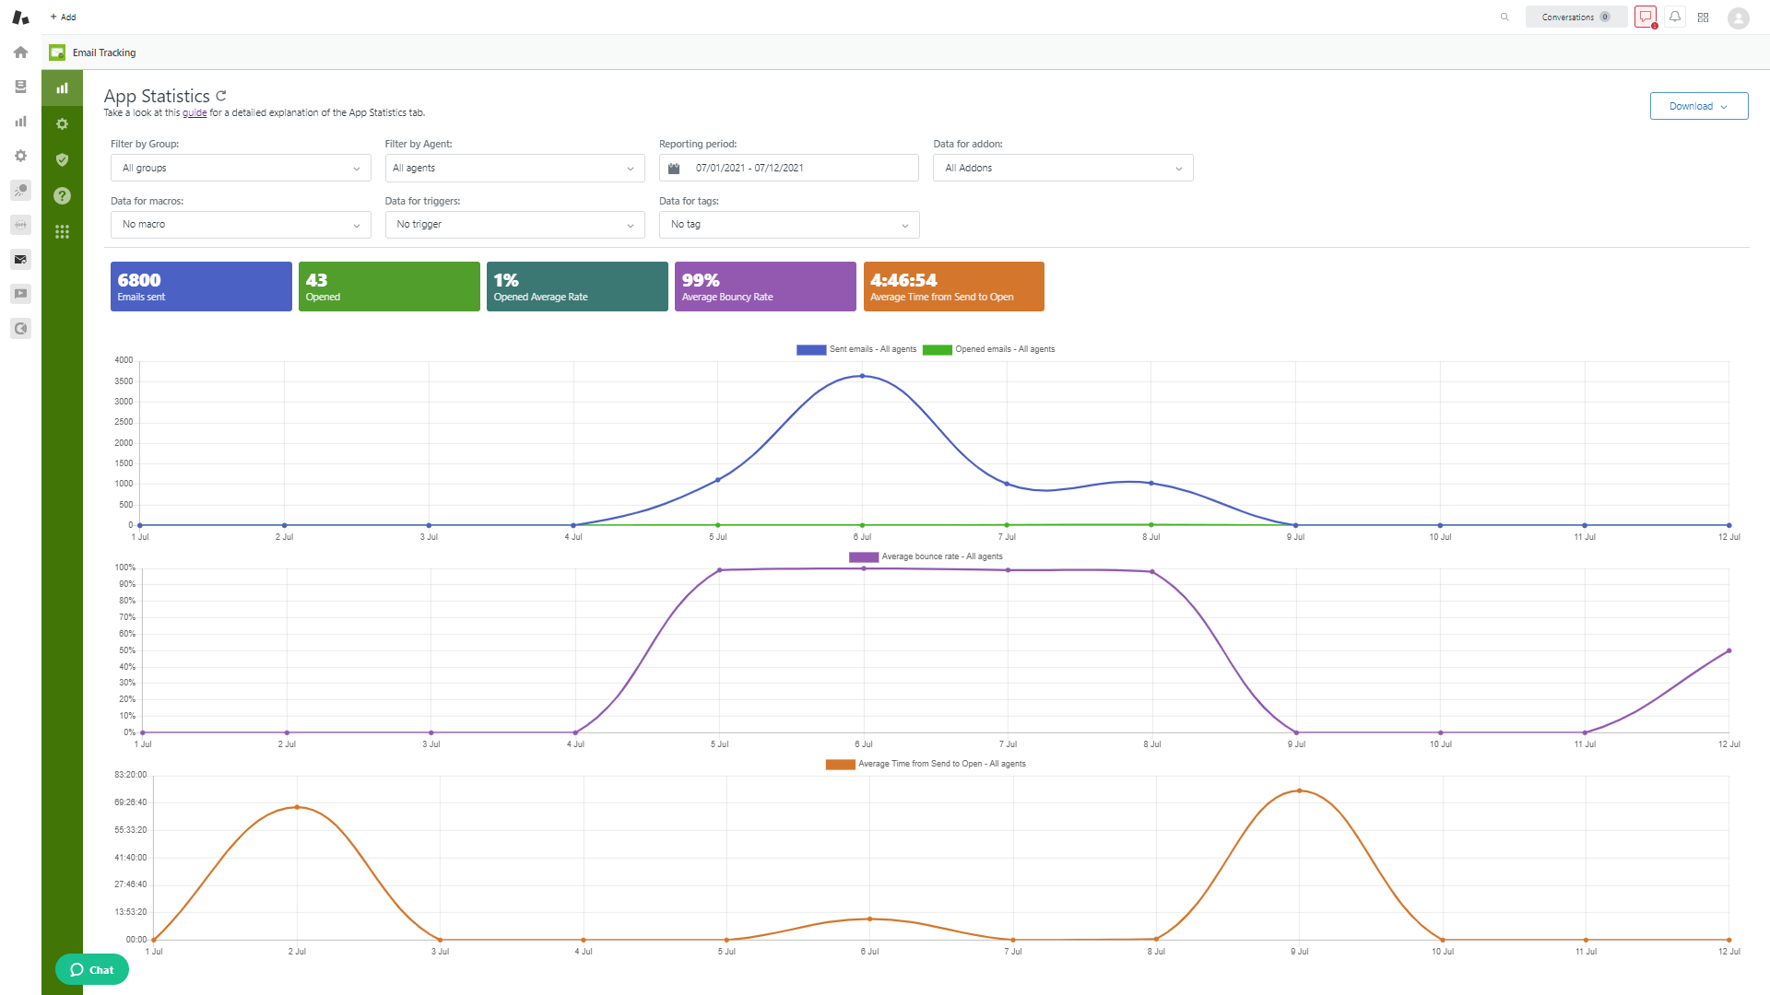
Task: Open the bar-chart statistics icon in green sidebar
Action: [x=62, y=88]
